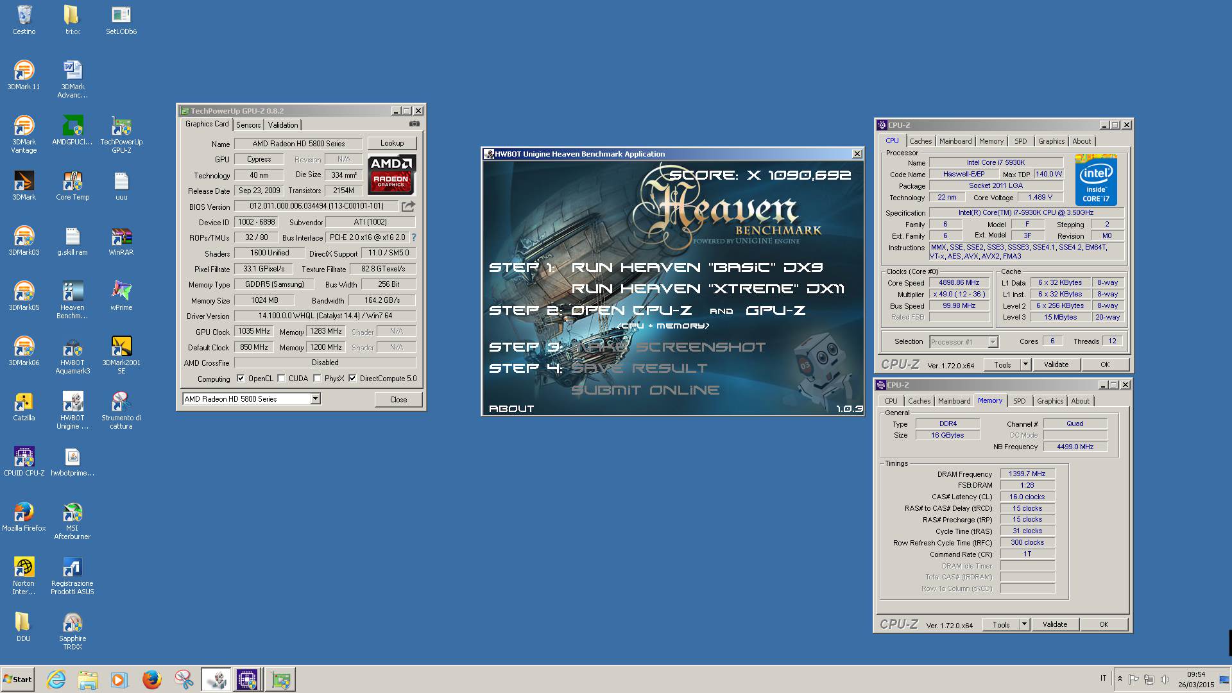1232x693 pixels.
Task: Toggle the PhysX checkbox in GPU-Z
Action: pyautogui.click(x=317, y=379)
